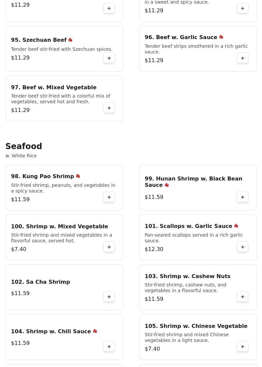Open the Shrimp w. Cashew Nuts title

187,276
